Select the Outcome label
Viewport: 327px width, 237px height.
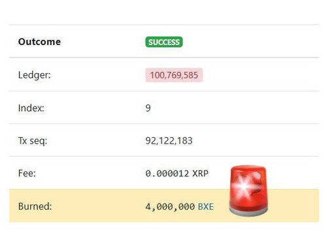click(39, 42)
